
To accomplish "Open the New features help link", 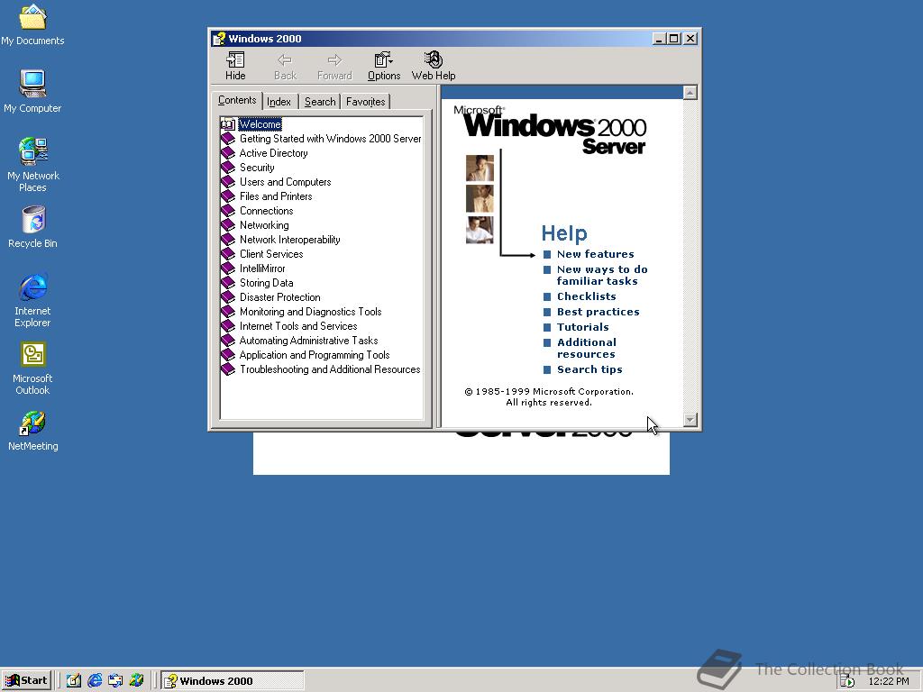I will pos(595,254).
